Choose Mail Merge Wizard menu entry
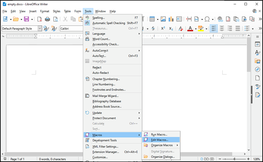Viewport: 263px width, 162px height. (x=113, y=96)
